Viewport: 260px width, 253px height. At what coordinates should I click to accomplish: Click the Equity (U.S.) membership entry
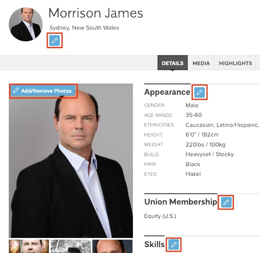pyautogui.click(x=160, y=216)
